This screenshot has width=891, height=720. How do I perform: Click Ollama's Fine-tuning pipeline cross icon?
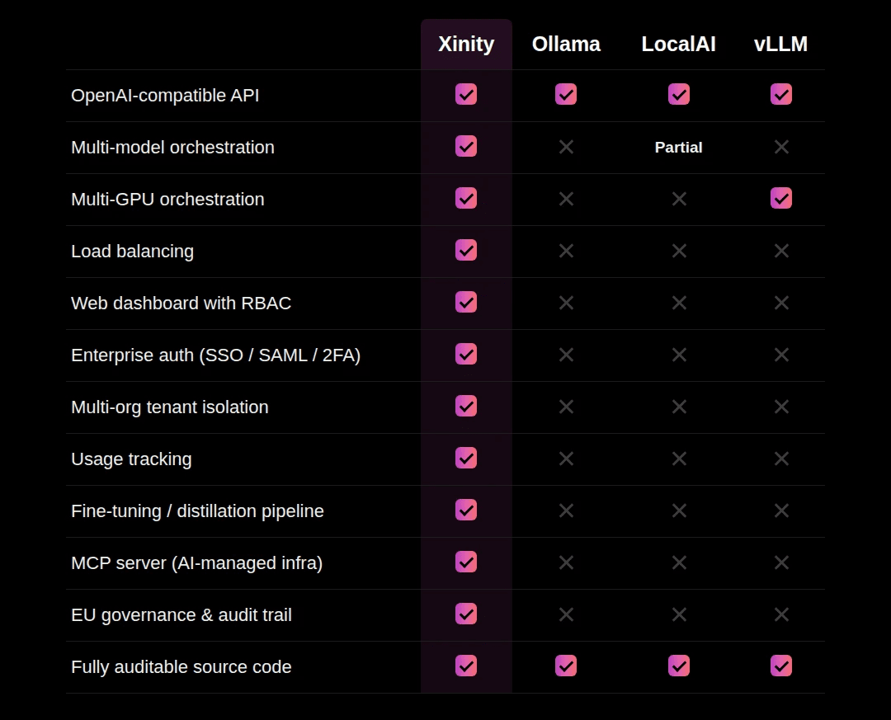[x=566, y=511]
